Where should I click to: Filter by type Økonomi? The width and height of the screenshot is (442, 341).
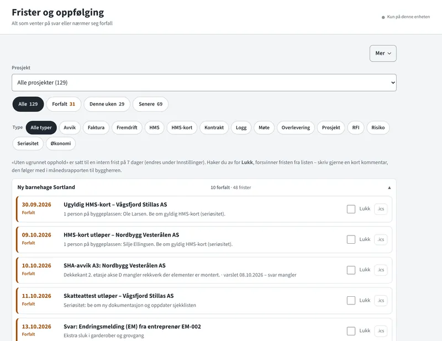pos(61,144)
